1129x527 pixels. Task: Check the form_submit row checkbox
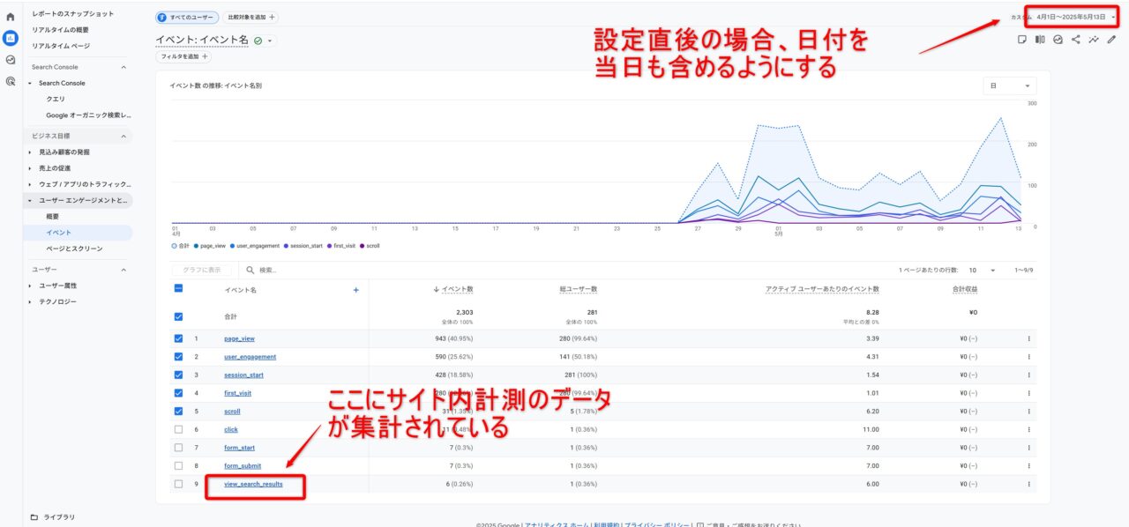[x=179, y=465]
